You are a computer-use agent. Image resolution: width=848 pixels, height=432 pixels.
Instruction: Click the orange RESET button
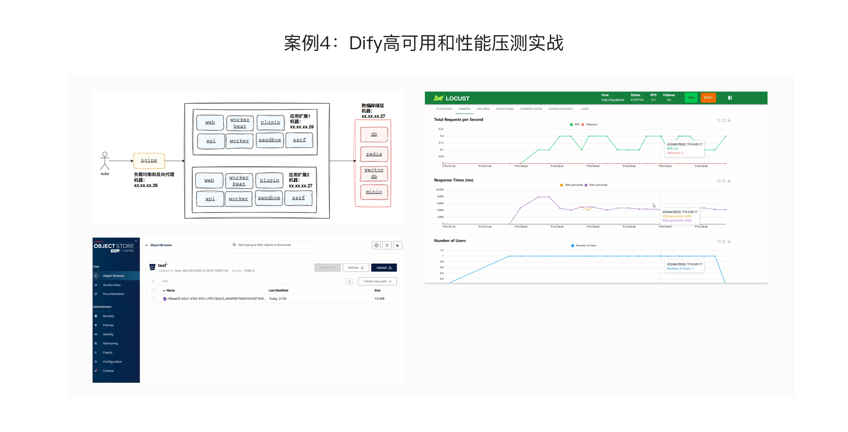click(x=708, y=98)
